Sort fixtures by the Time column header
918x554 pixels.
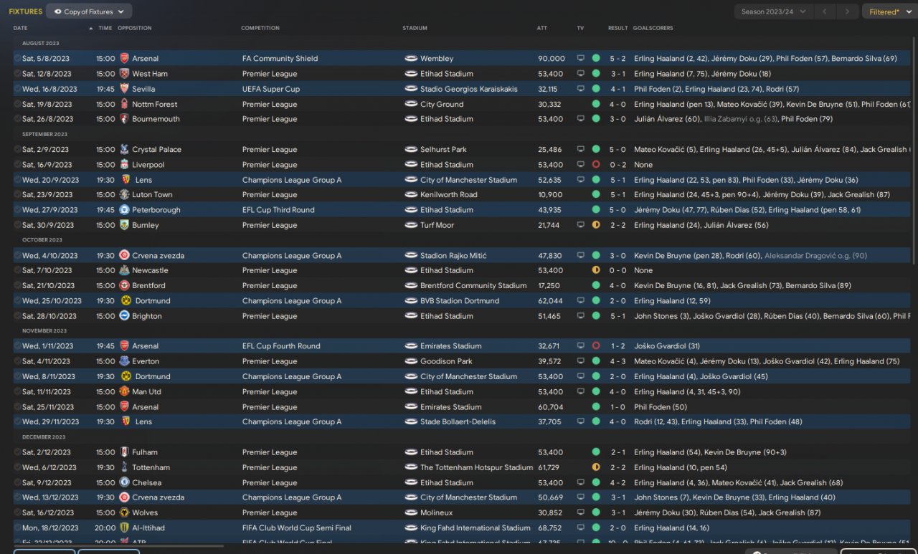[105, 29]
